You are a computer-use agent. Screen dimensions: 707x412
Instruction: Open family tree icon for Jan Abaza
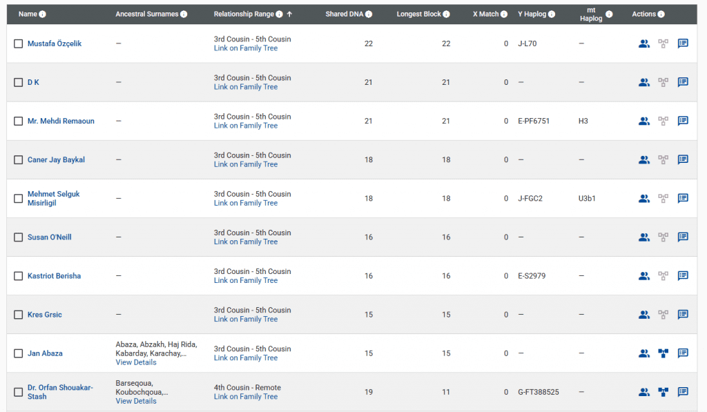(x=664, y=353)
